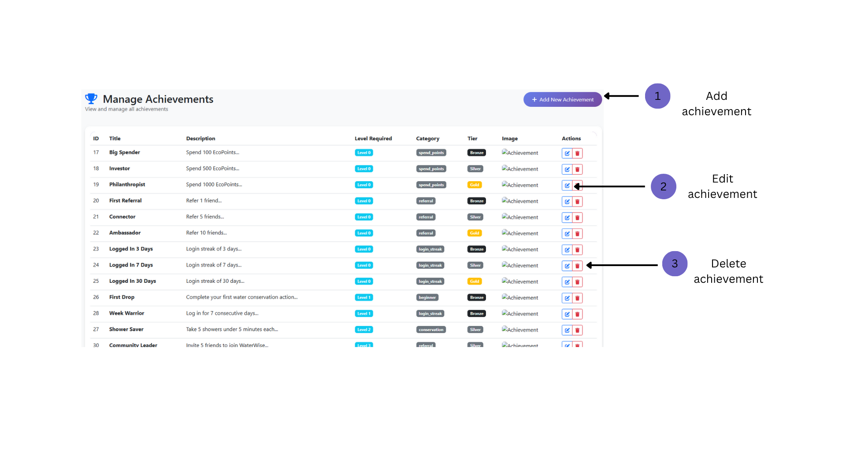
Task: Edit the First Referral achievement
Action: click(567, 201)
